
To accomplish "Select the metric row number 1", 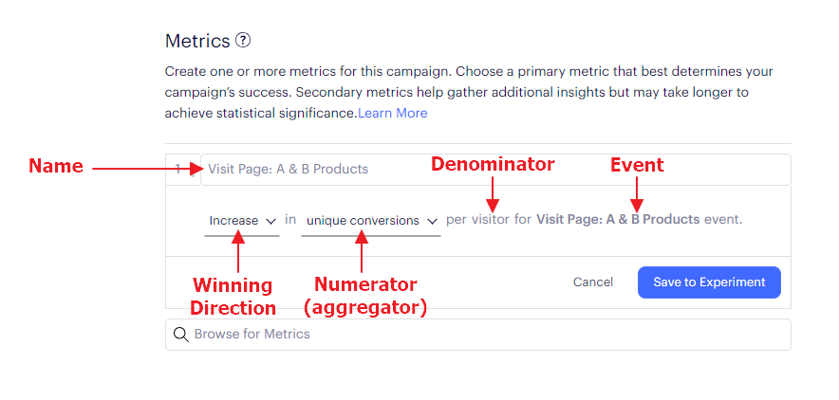I will click(178, 170).
